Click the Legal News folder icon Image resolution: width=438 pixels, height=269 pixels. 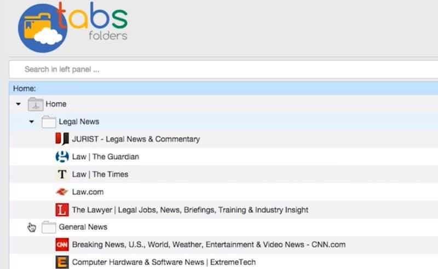pos(49,122)
